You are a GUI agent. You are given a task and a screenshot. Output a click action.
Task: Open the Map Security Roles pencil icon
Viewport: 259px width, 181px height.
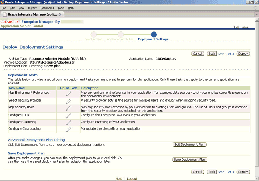point(69,108)
